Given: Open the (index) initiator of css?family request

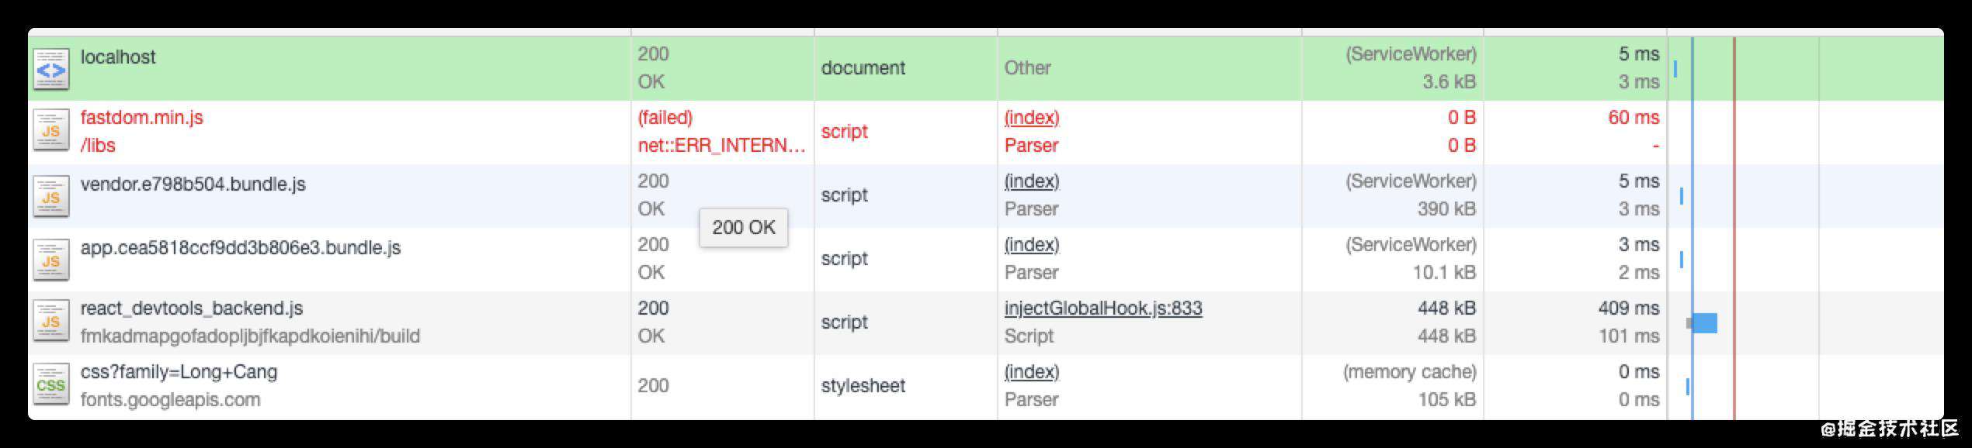Looking at the screenshot, I should point(1032,372).
